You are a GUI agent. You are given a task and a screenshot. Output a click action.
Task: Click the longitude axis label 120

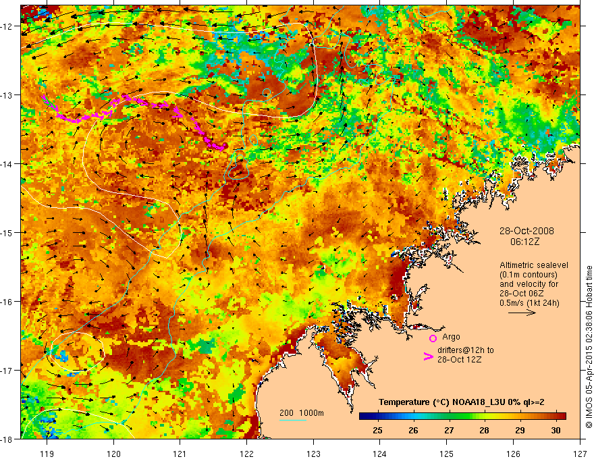[x=113, y=454]
